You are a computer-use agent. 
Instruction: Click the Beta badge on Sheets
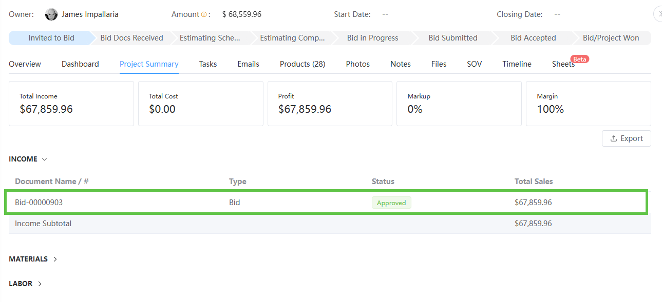click(580, 59)
